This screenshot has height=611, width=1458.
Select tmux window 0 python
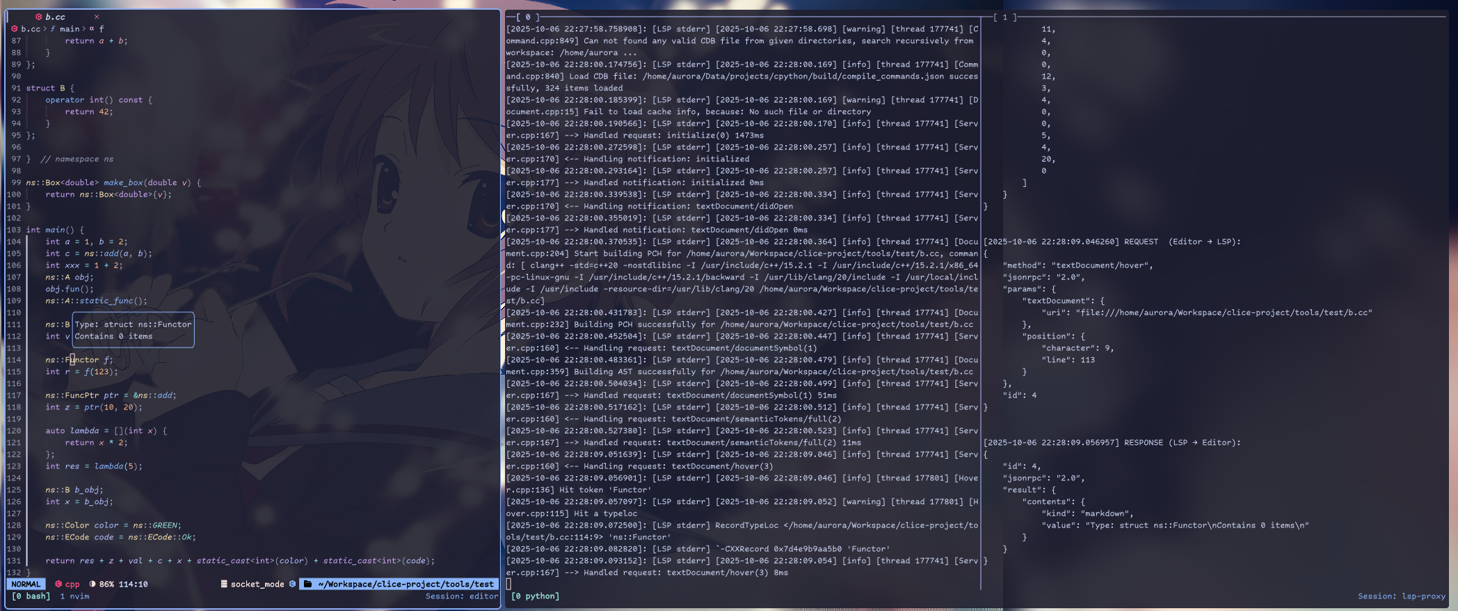pos(535,596)
